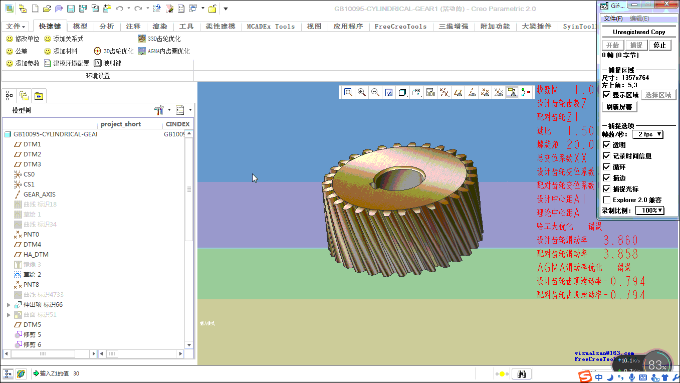Toggle datum plane display icon
Image resolution: width=680 pixels, height=383 pixels.
coord(458,92)
